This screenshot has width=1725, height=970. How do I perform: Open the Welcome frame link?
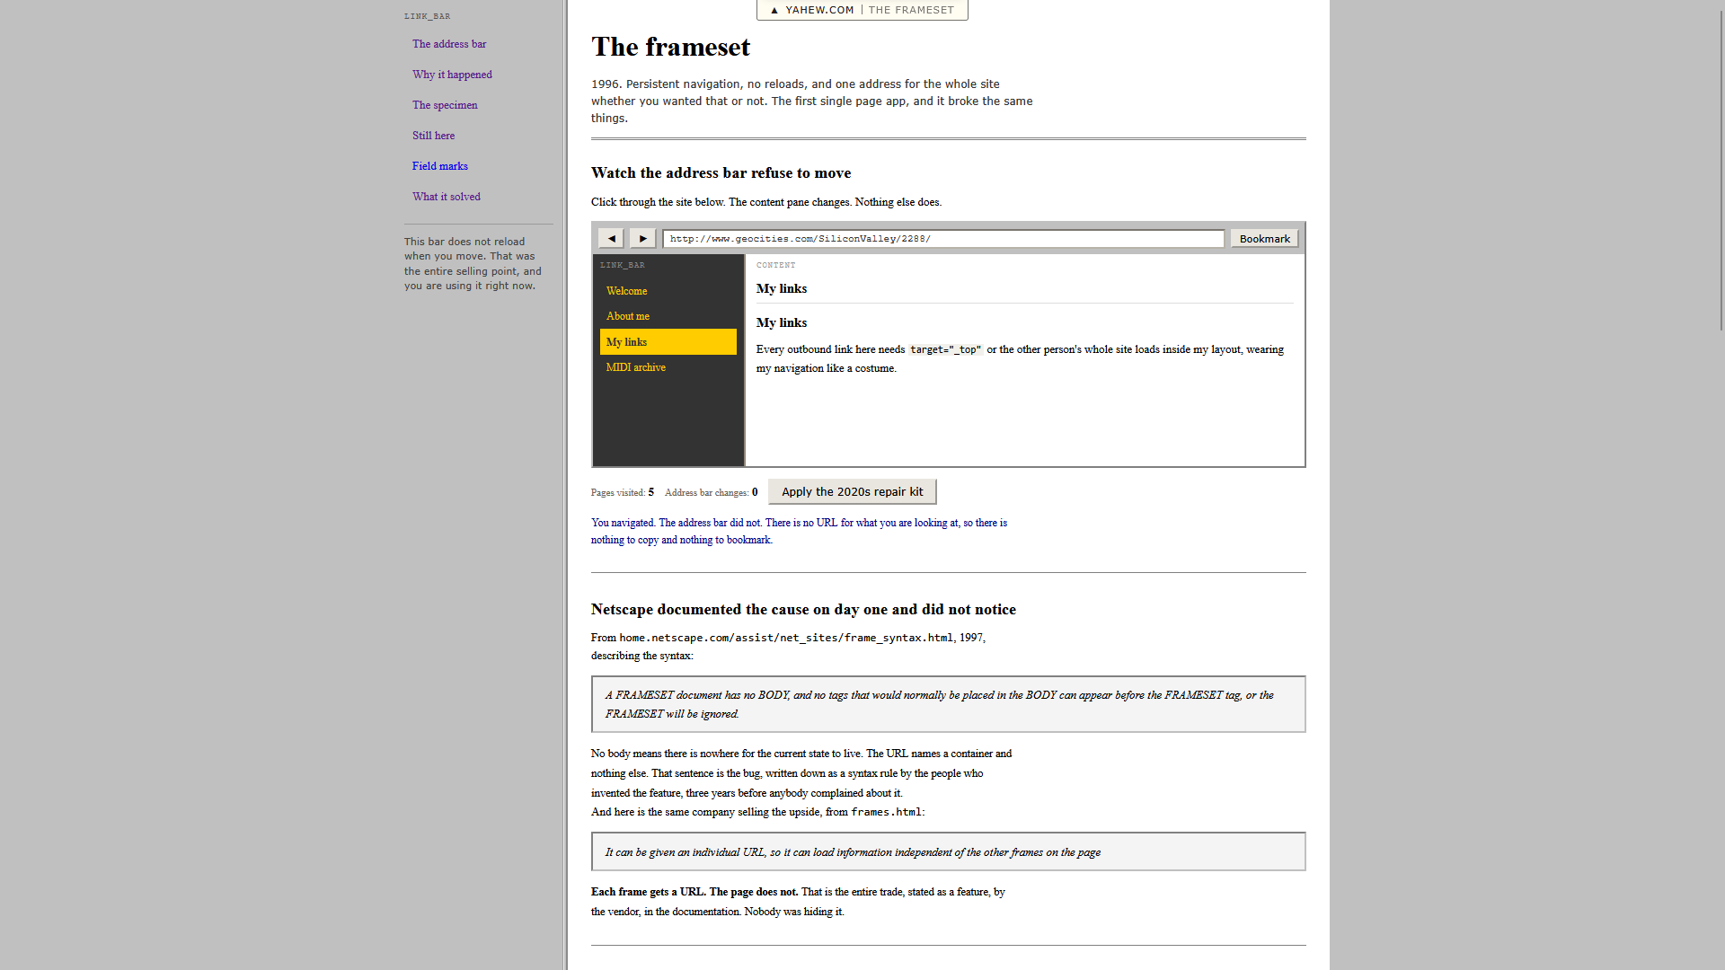click(x=626, y=291)
